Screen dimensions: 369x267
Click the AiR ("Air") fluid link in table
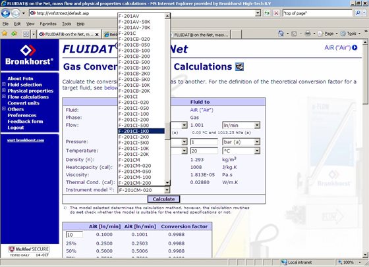tap(202, 110)
